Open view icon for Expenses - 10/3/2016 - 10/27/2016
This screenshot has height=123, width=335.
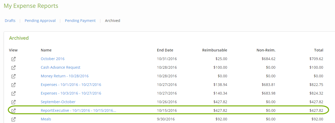coord(13,93)
